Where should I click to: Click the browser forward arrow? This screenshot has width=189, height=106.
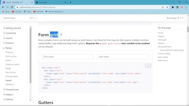coord(7,7)
